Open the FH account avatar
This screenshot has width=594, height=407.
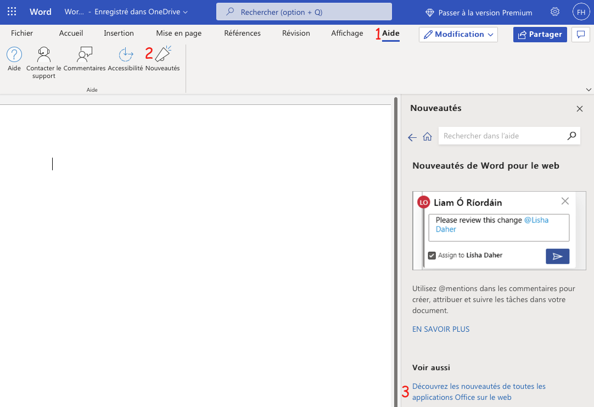pos(581,12)
